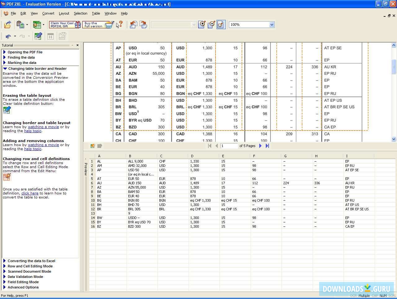Click the copy to clipboard toolbar icon
The image size is (397, 299).
pyautogui.click(x=20, y=25)
